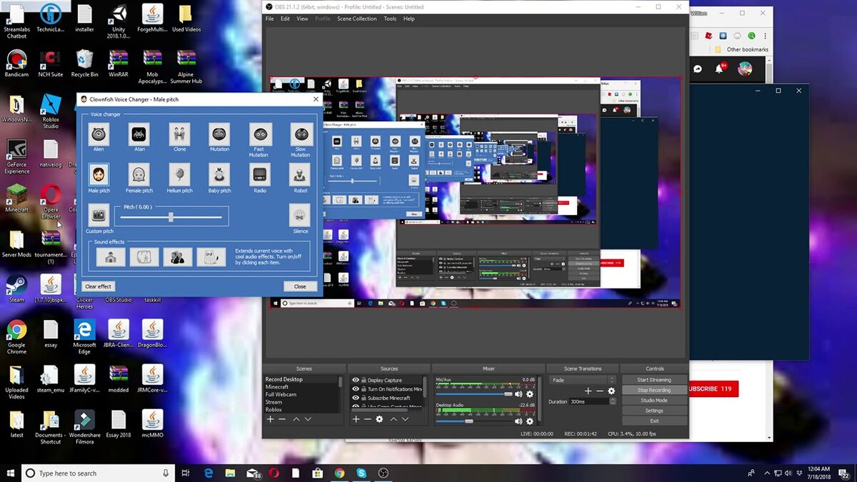Open transition properties gear icon
This screenshot has height=482, width=857.
point(611,391)
